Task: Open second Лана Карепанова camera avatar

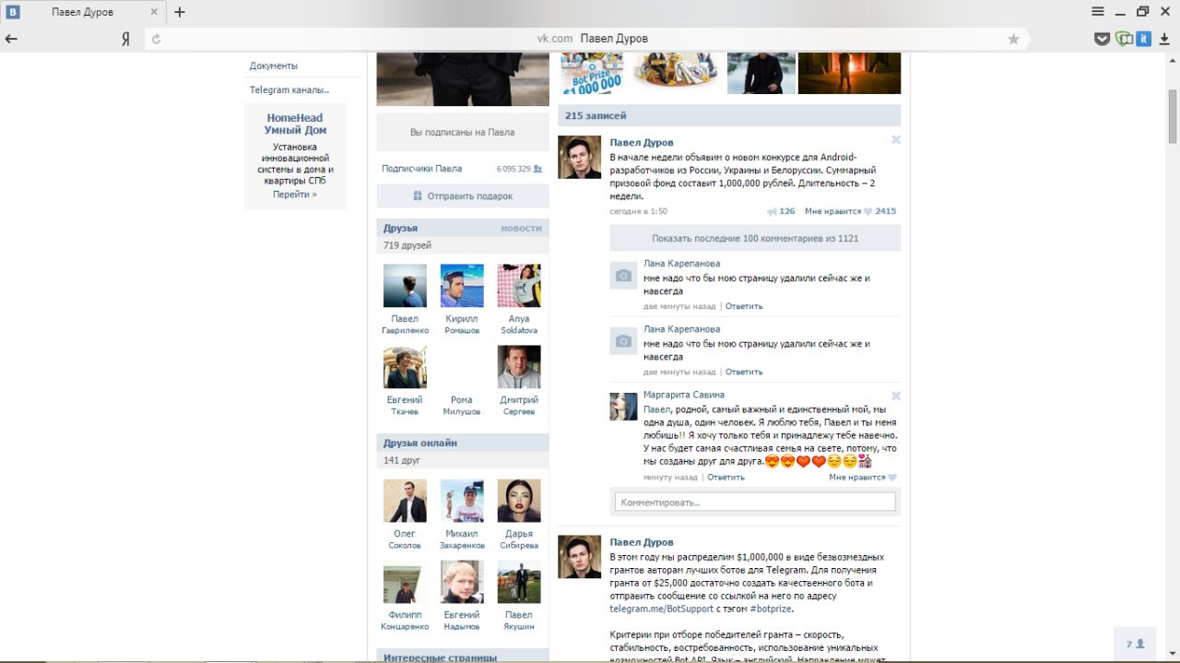Action: 624,341
